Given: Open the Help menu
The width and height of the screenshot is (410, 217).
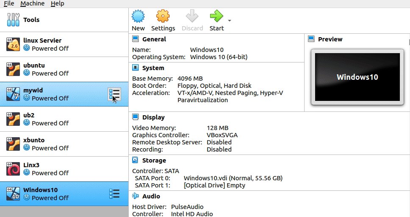Looking at the screenshot, I should (57, 3).
